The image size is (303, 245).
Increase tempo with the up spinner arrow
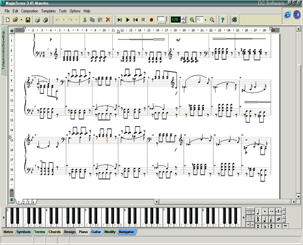(184, 18)
